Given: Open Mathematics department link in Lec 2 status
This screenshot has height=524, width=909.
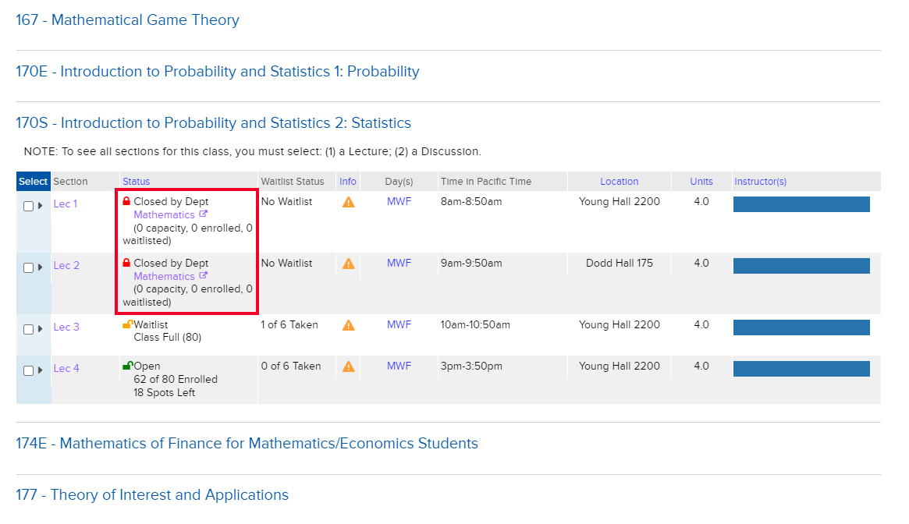Looking at the screenshot, I should tap(164, 276).
